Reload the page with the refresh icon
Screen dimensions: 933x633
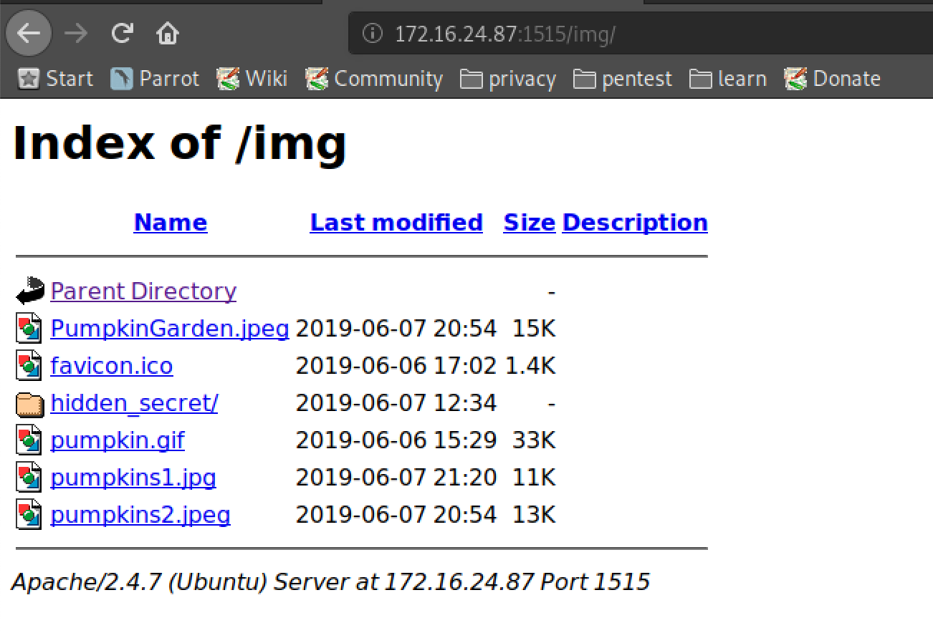tap(123, 33)
